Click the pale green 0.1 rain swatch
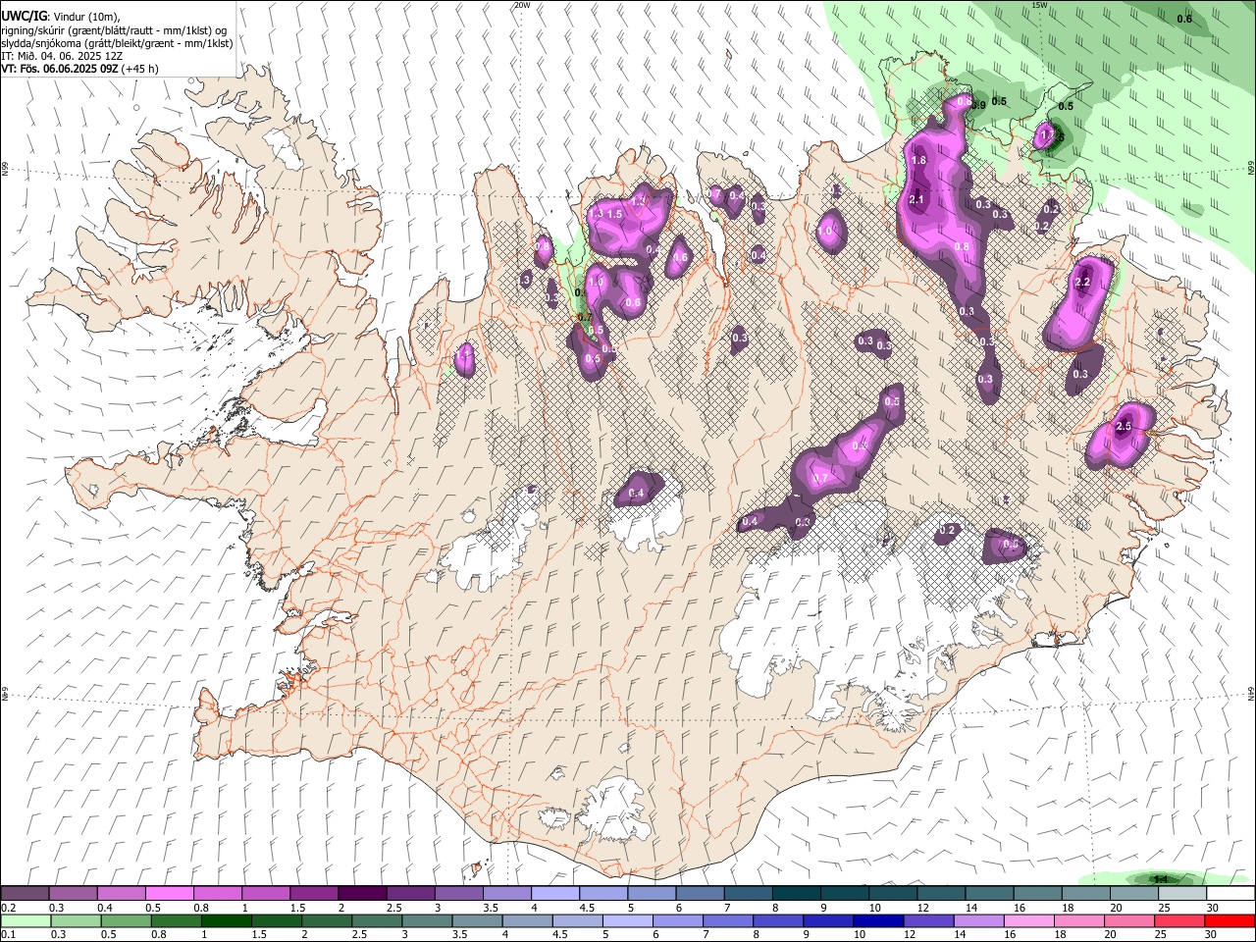This screenshot has width=1256, height=942. pyautogui.click(x=26, y=921)
